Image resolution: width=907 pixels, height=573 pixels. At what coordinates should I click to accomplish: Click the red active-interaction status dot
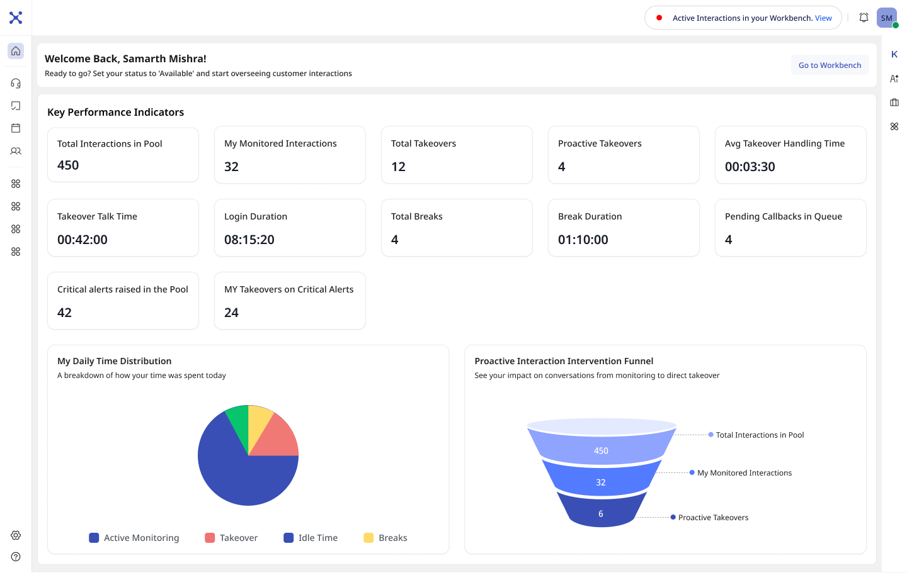(659, 18)
